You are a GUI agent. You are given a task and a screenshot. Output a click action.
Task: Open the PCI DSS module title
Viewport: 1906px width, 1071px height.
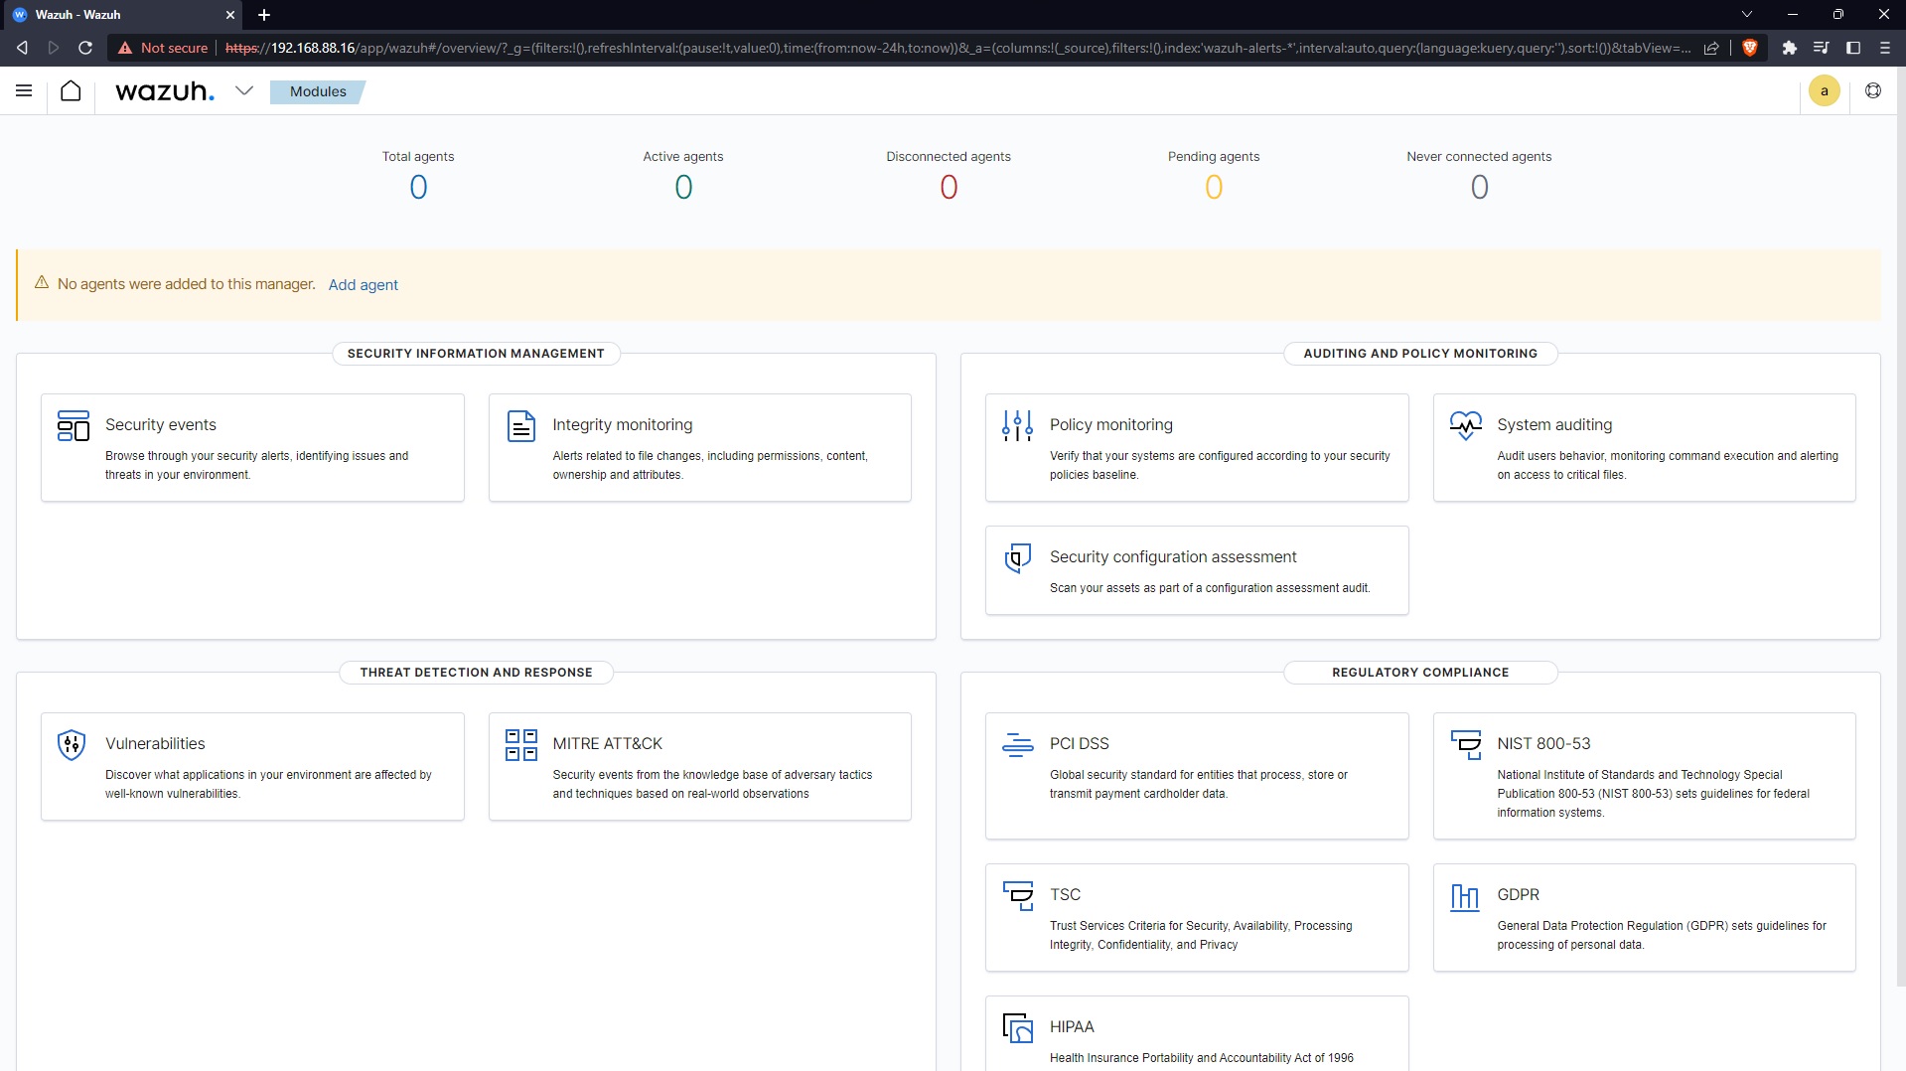click(x=1079, y=744)
